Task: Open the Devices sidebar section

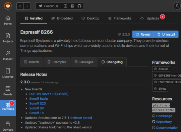Action: coord(8,126)
